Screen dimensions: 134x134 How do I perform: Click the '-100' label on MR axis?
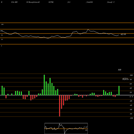(x=131, y=118)
